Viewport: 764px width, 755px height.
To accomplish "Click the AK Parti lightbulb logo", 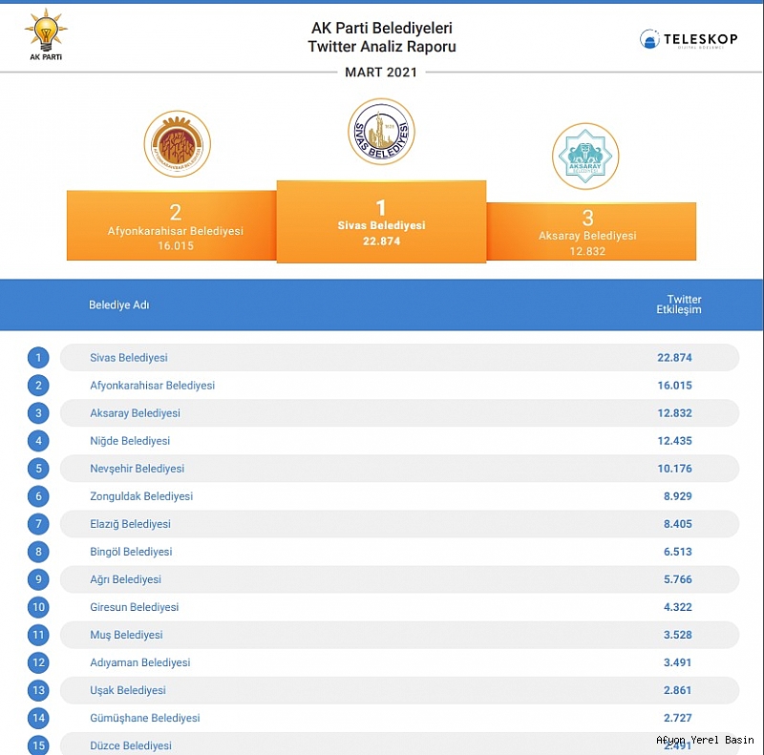I will click(43, 35).
